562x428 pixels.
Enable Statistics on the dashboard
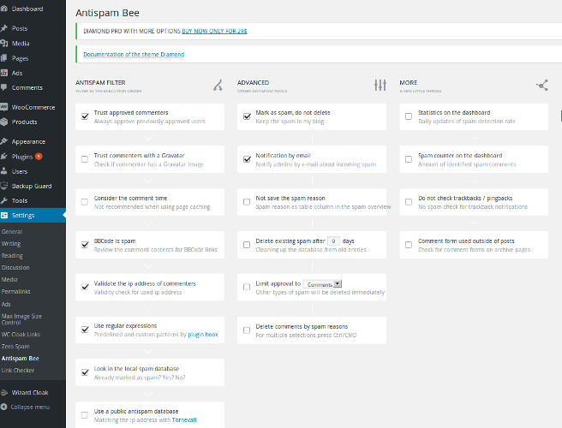(409, 116)
